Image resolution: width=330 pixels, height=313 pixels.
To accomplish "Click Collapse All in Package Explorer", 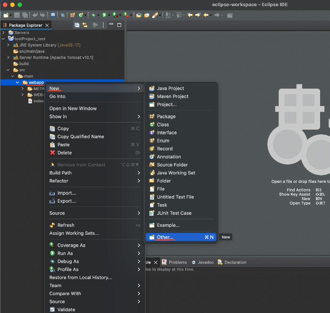I will point(77,25).
